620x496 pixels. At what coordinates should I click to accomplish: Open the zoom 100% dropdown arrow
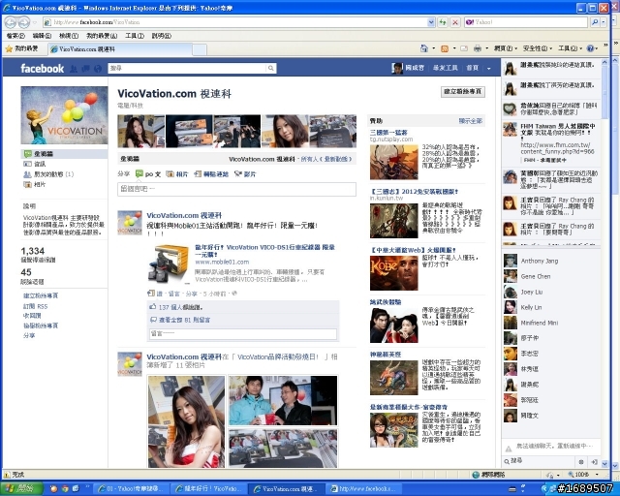tap(597, 475)
